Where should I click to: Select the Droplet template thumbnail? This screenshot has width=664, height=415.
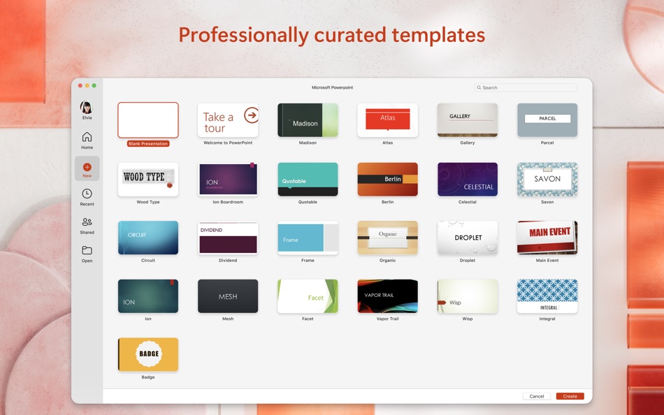[x=468, y=238]
